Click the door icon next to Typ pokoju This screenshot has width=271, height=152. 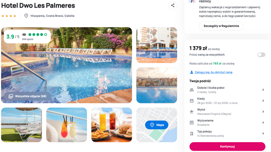[192, 133]
